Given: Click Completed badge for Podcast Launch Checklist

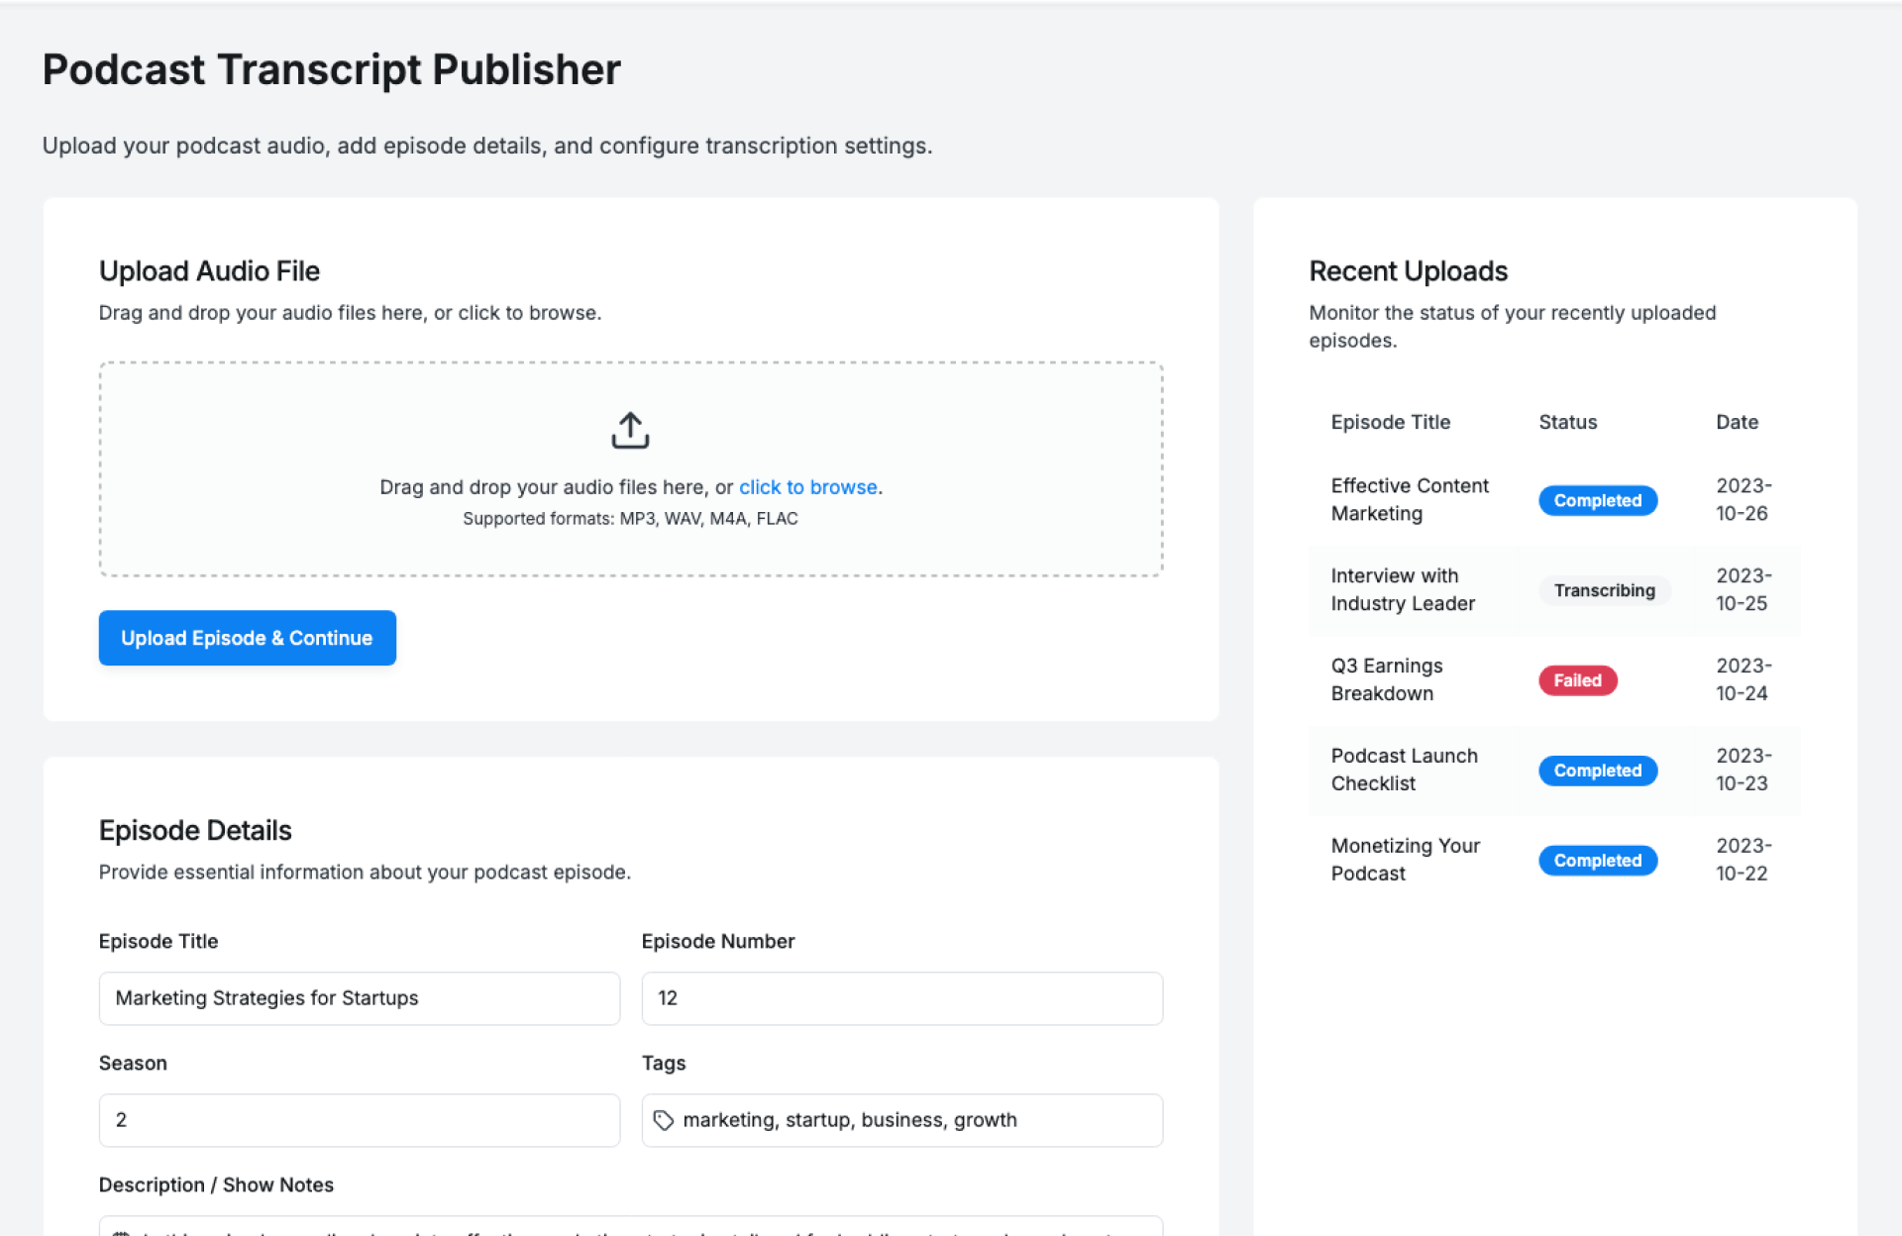Looking at the screenshot, I should [1597, 771].
